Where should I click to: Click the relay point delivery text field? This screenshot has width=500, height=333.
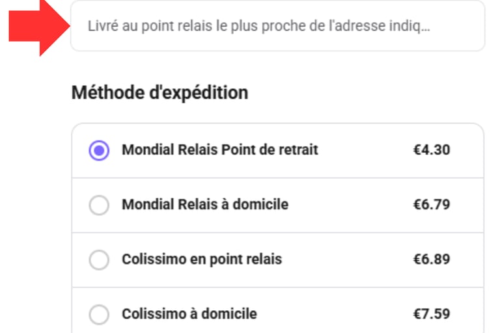(277, 27)
